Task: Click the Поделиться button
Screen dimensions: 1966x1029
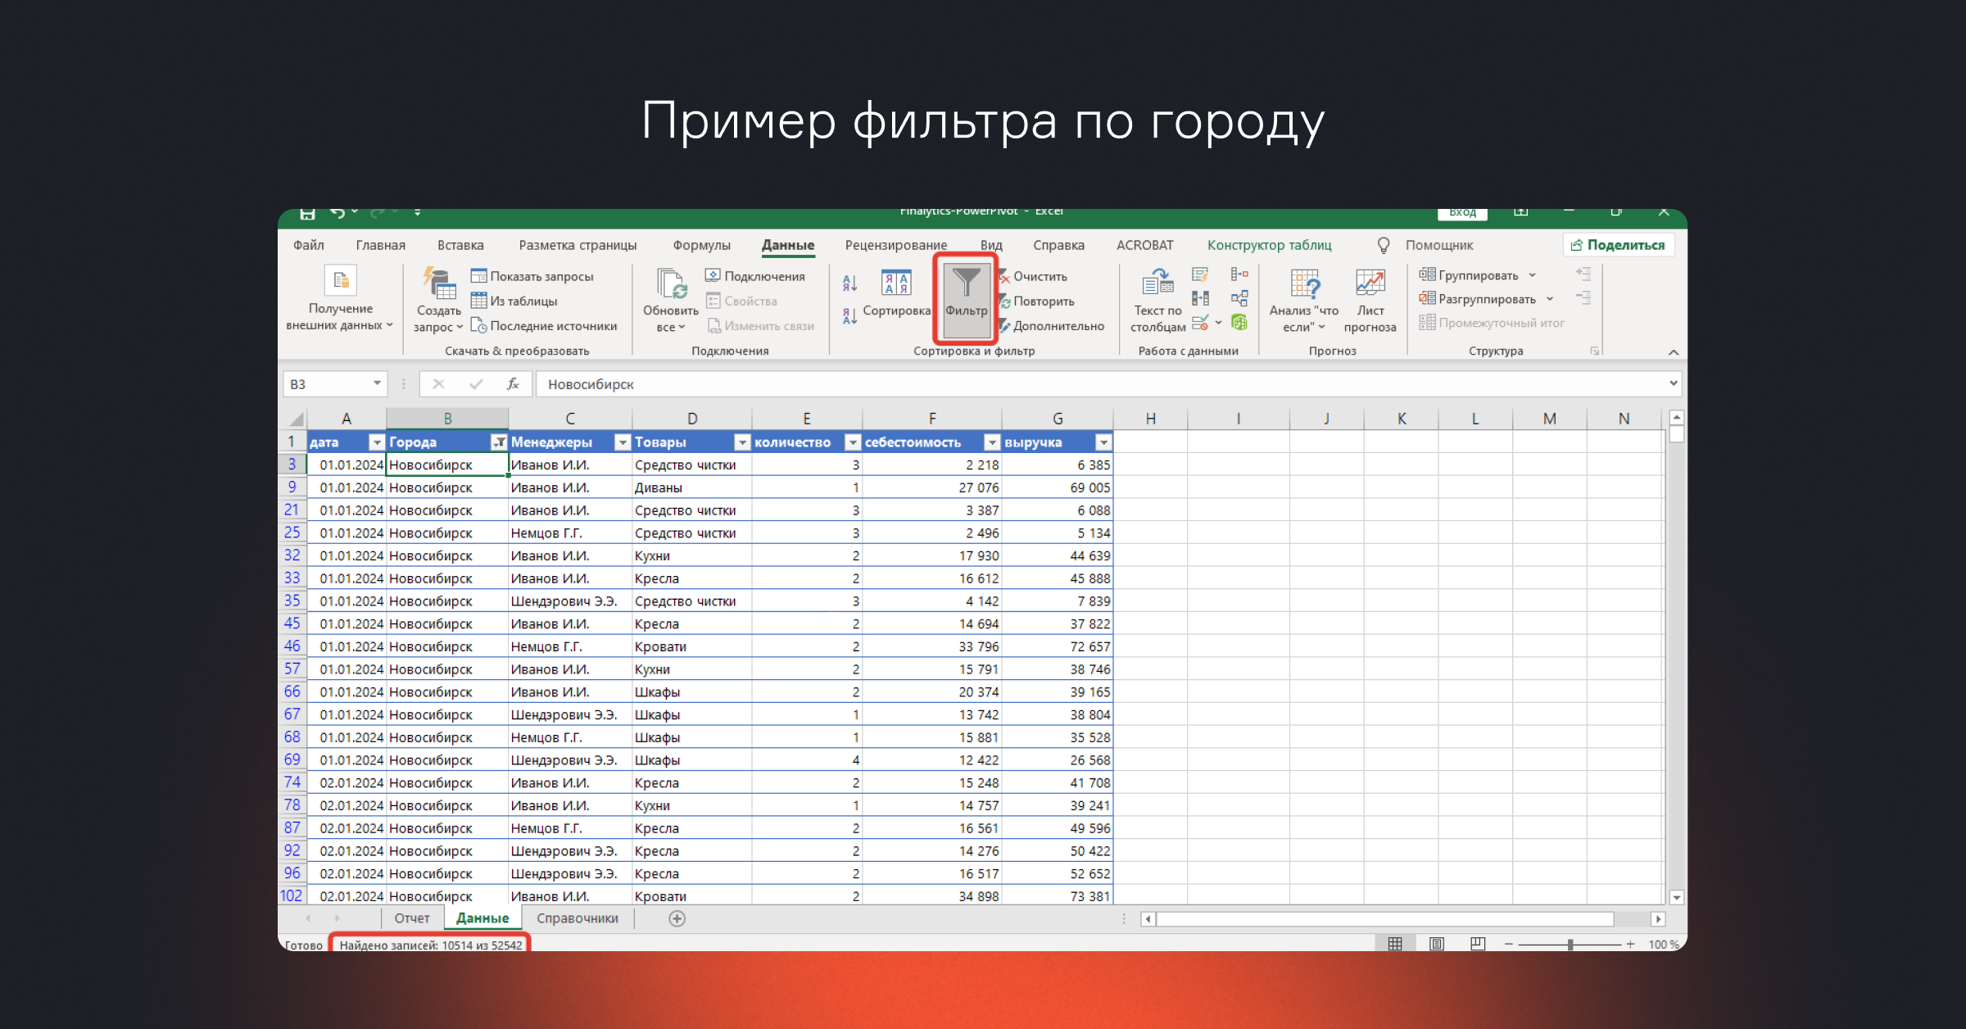Action: pyautogui.click(x=1618, y=245)
